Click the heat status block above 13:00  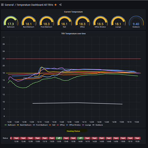[x=38, y=138]
